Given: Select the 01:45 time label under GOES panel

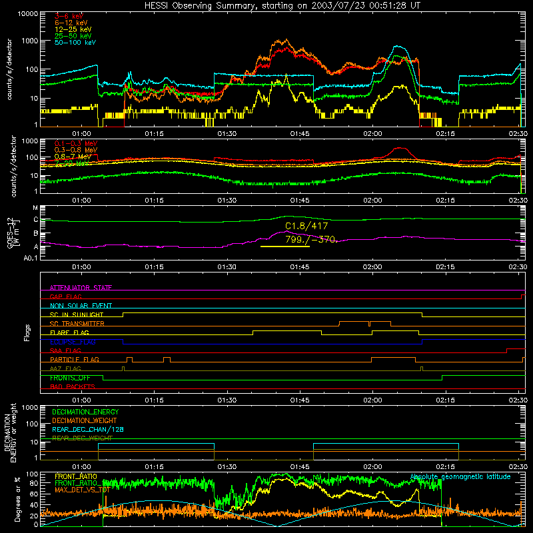Looking at the screenshot, I should pos(300,267).
